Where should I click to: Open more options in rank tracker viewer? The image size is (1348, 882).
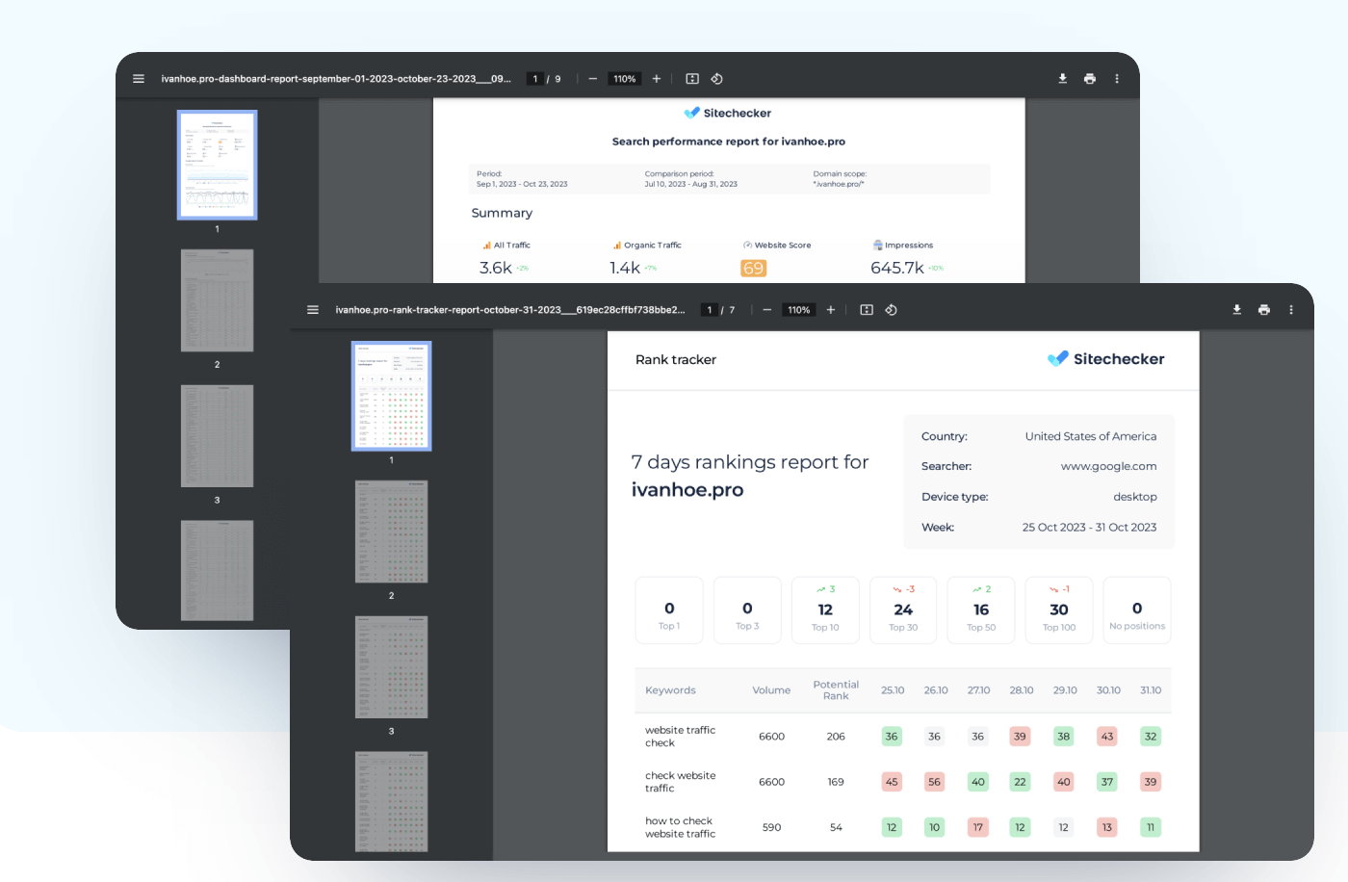(1291, 310)
